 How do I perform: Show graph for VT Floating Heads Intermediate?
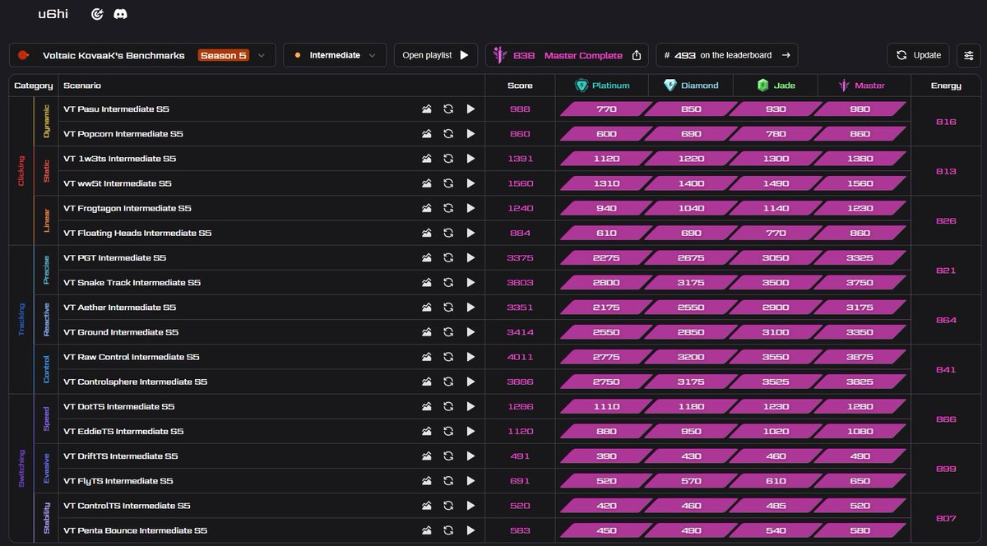427,233
